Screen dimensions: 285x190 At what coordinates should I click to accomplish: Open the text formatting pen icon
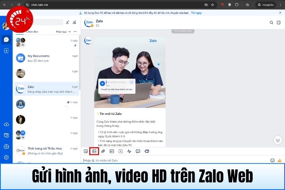[x=129, y=151]
